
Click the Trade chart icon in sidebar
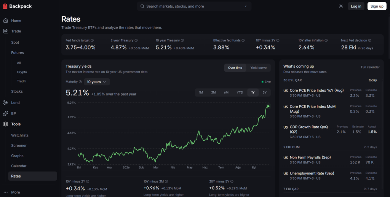[x=5, y=31]
